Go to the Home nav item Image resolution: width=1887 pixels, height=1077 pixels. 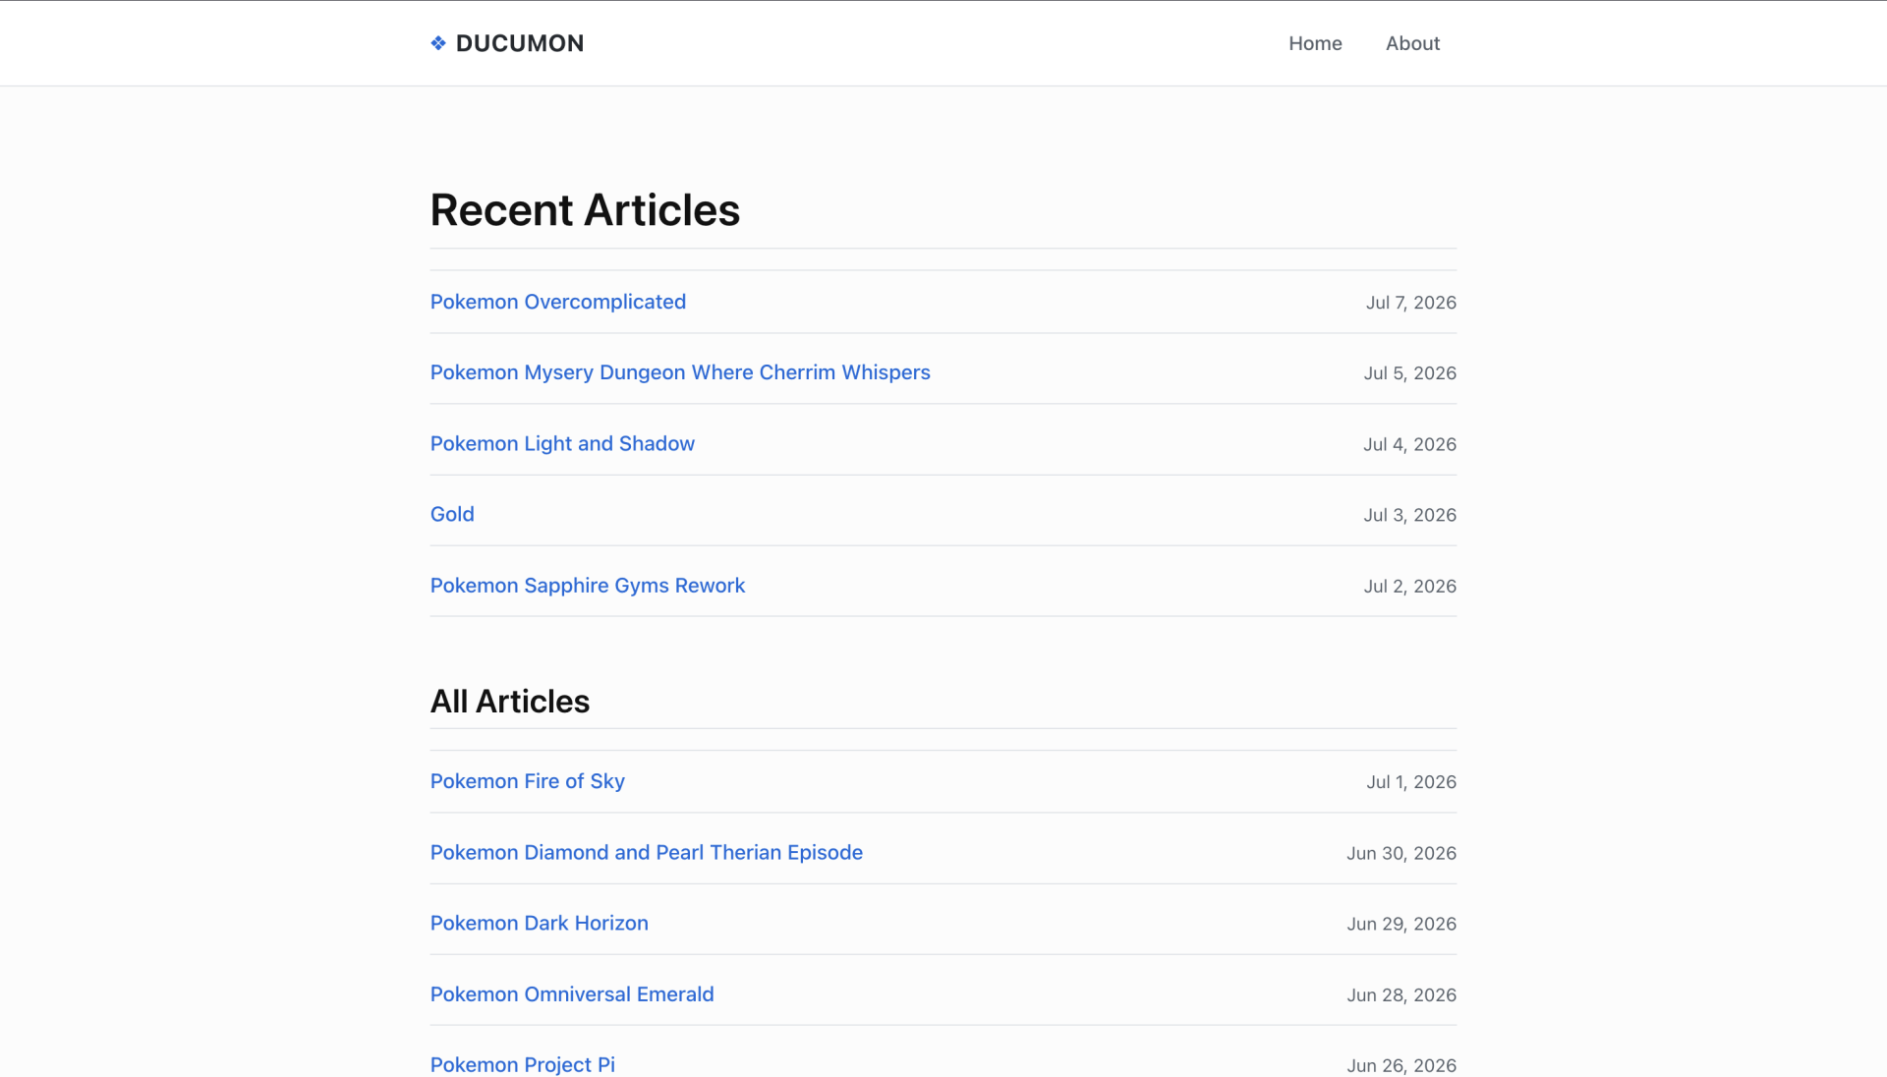tap(1315, 43)
